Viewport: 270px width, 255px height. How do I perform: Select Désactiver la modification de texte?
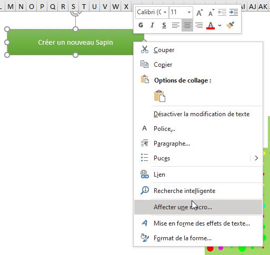point(198,114)
